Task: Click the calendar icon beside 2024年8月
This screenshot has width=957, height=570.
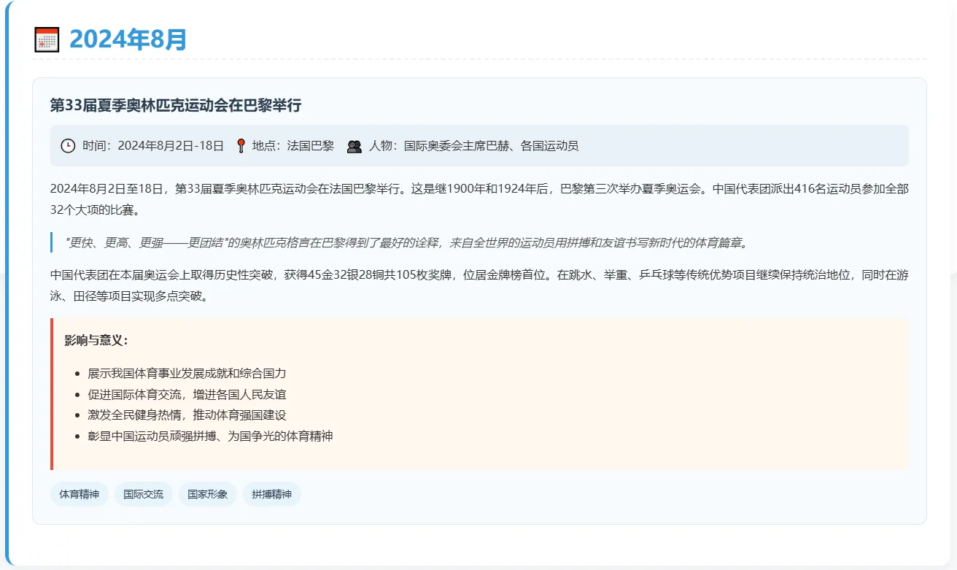Action: 46,39
